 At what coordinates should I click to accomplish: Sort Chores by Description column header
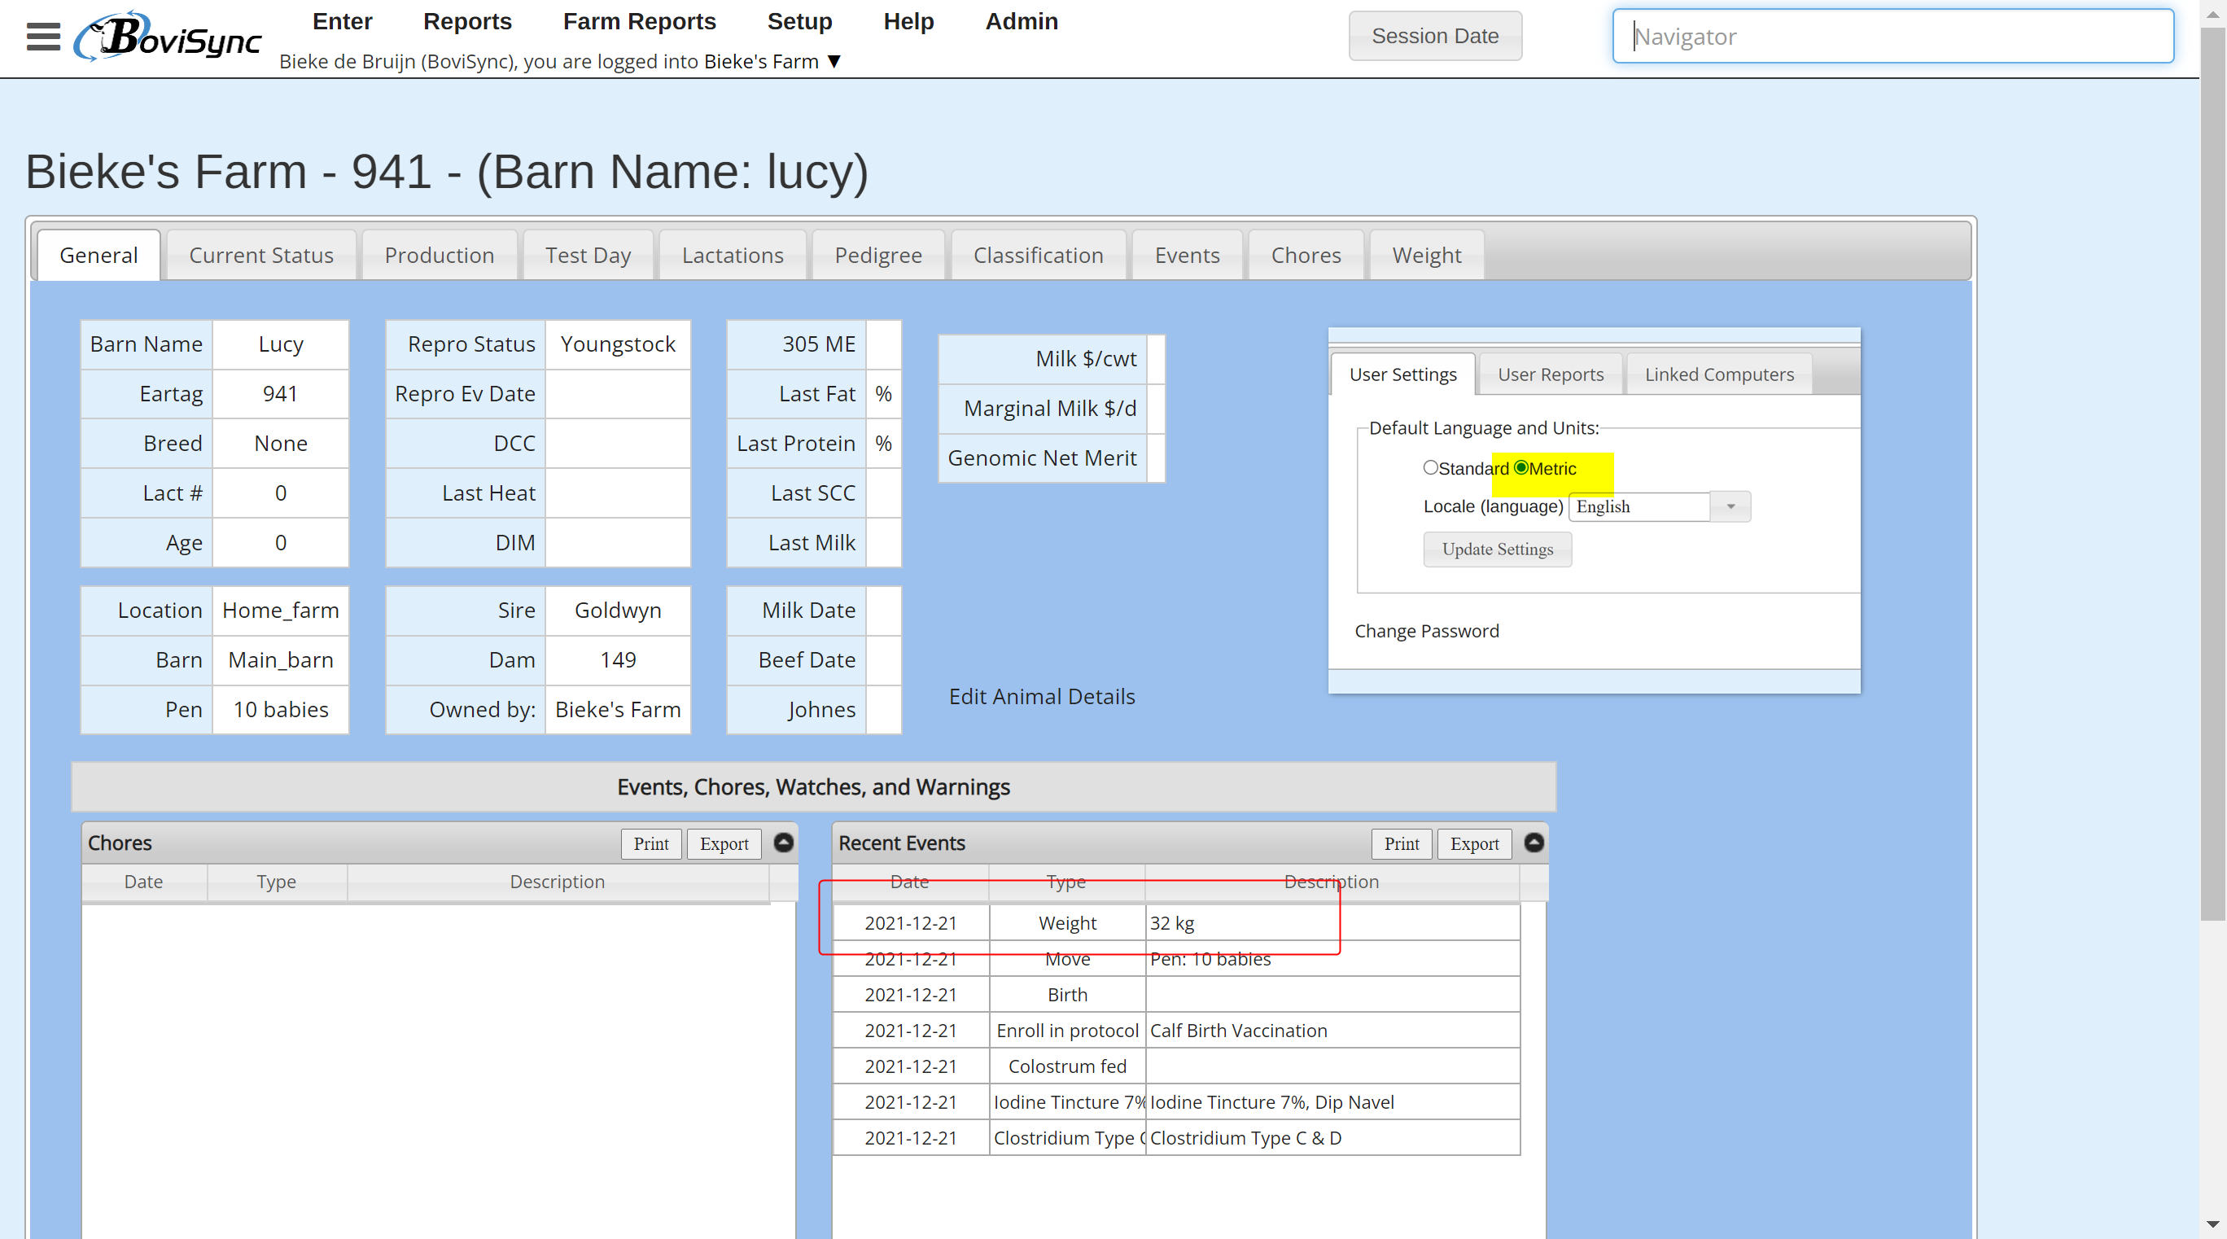(558, 882)
